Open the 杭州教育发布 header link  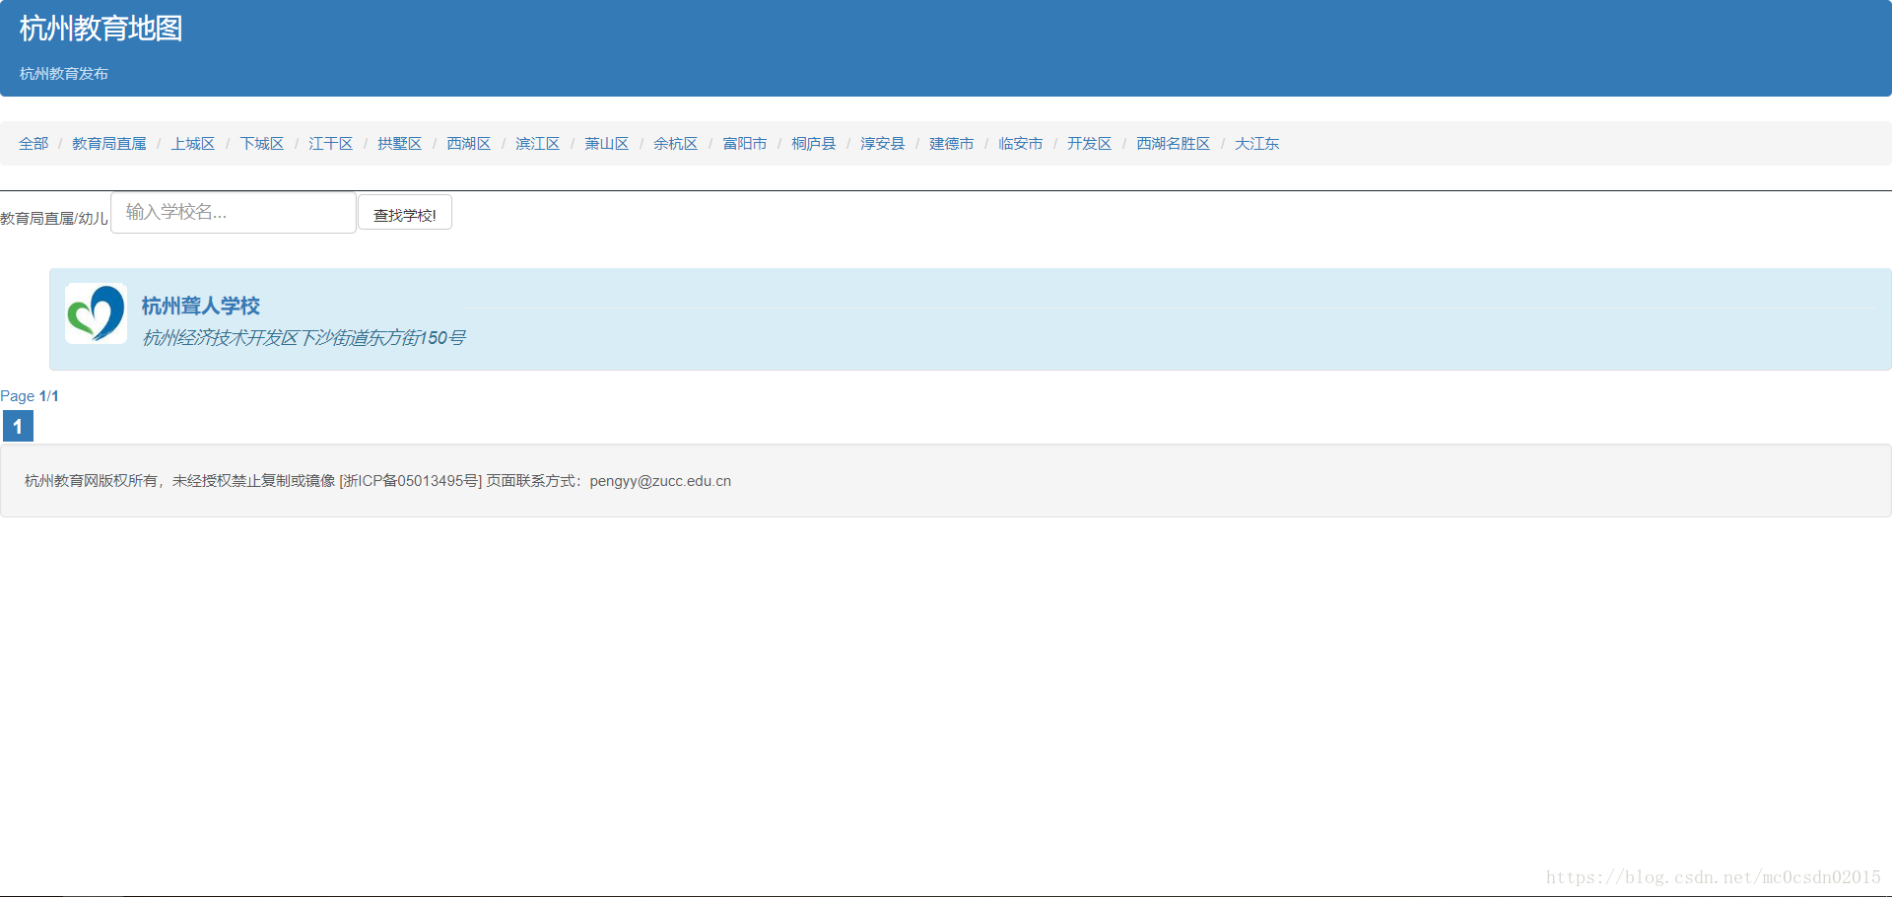(64, 74)
